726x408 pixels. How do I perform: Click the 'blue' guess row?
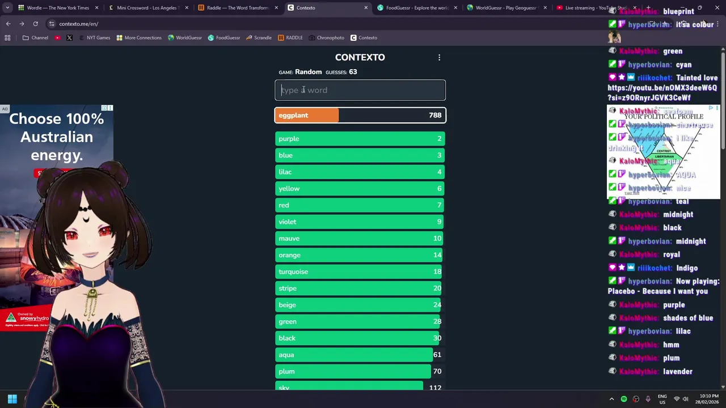click(x=360, y=155)
